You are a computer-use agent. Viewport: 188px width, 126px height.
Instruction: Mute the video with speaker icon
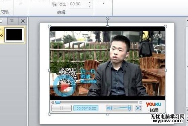[109, 108]
